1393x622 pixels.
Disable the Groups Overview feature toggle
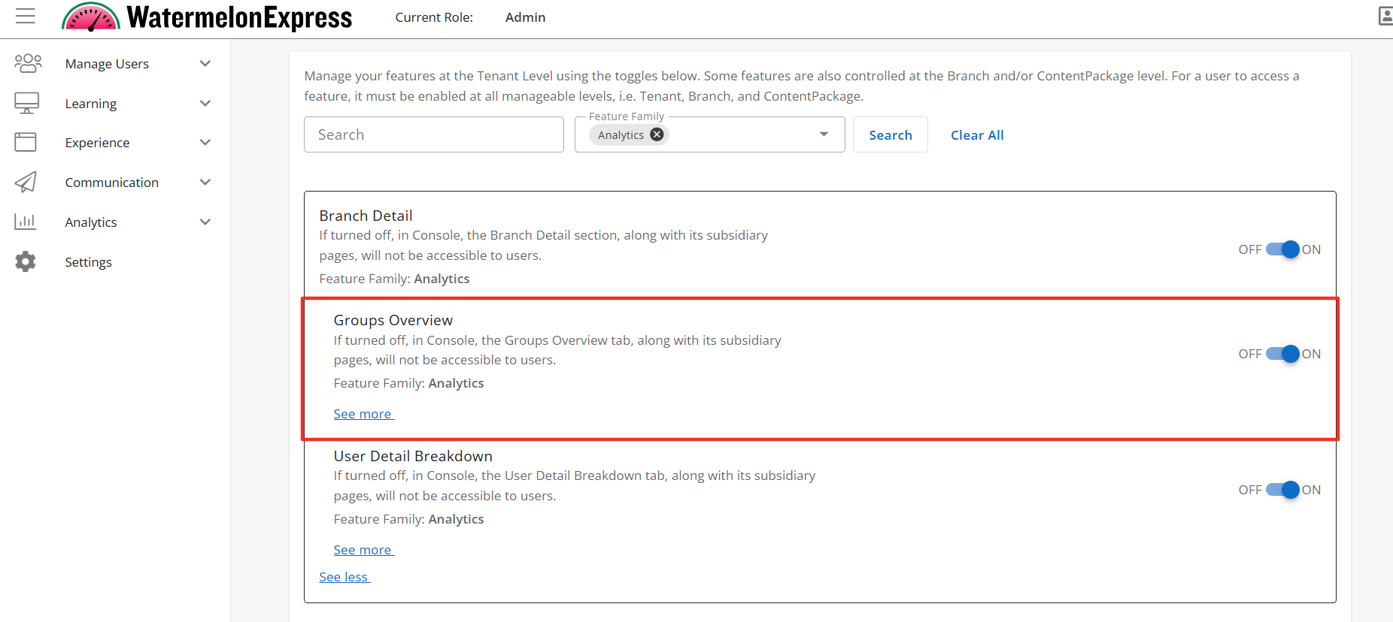click(1282, 354)
